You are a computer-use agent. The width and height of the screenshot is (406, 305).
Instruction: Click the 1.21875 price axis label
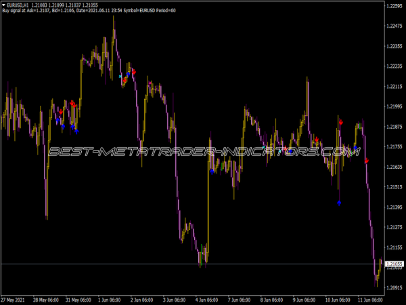click(393, 127)
